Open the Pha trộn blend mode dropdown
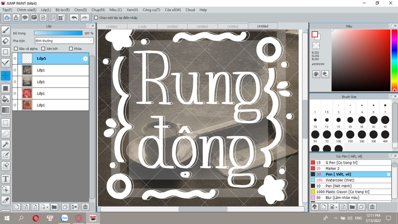Screen dimensions: 398x224 (x=64, y=40)
